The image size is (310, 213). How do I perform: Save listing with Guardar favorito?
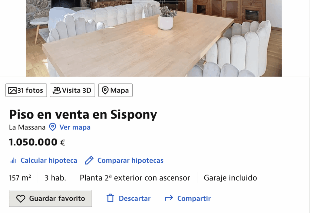50,198
